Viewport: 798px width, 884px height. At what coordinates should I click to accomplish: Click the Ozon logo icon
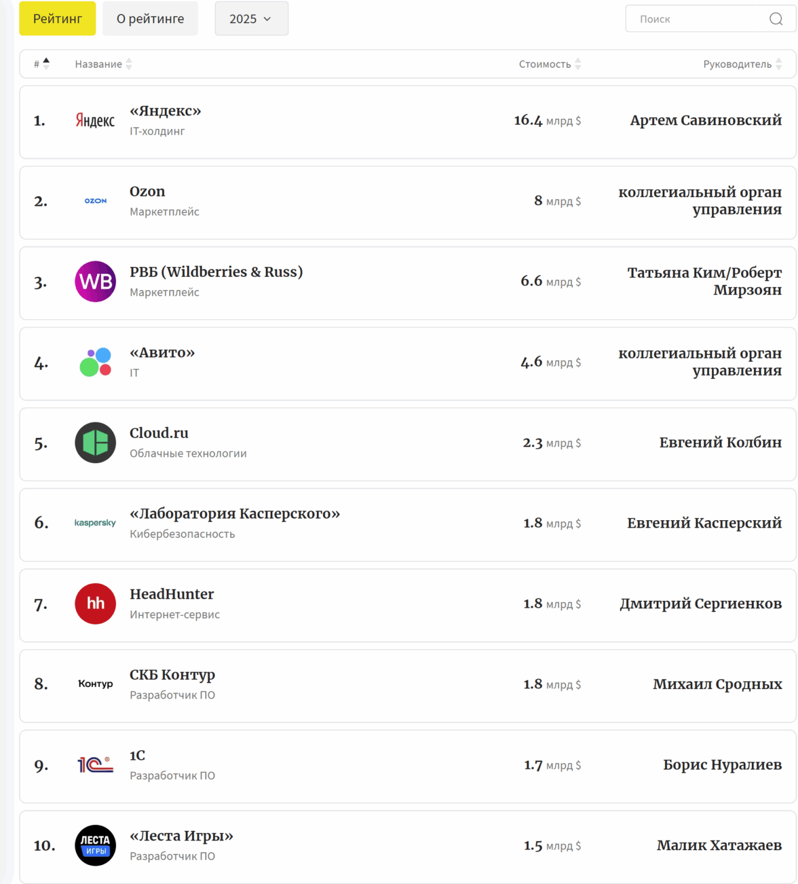95,201
